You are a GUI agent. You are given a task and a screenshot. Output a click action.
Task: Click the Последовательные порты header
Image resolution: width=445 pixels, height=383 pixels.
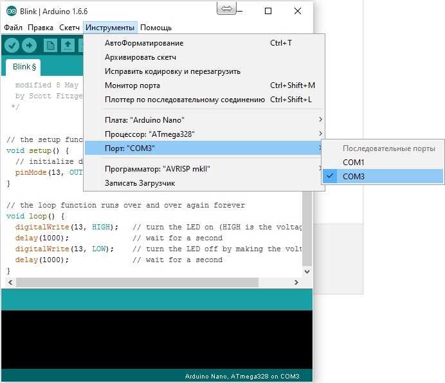(x=389, y=148)
